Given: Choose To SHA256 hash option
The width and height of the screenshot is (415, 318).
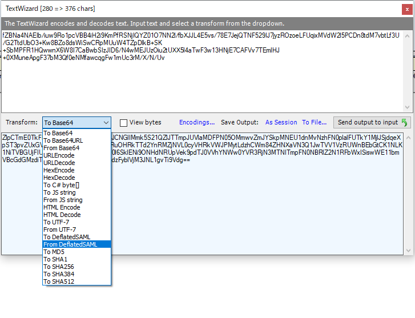Looking at the screenshot, I should click(76, 267).
